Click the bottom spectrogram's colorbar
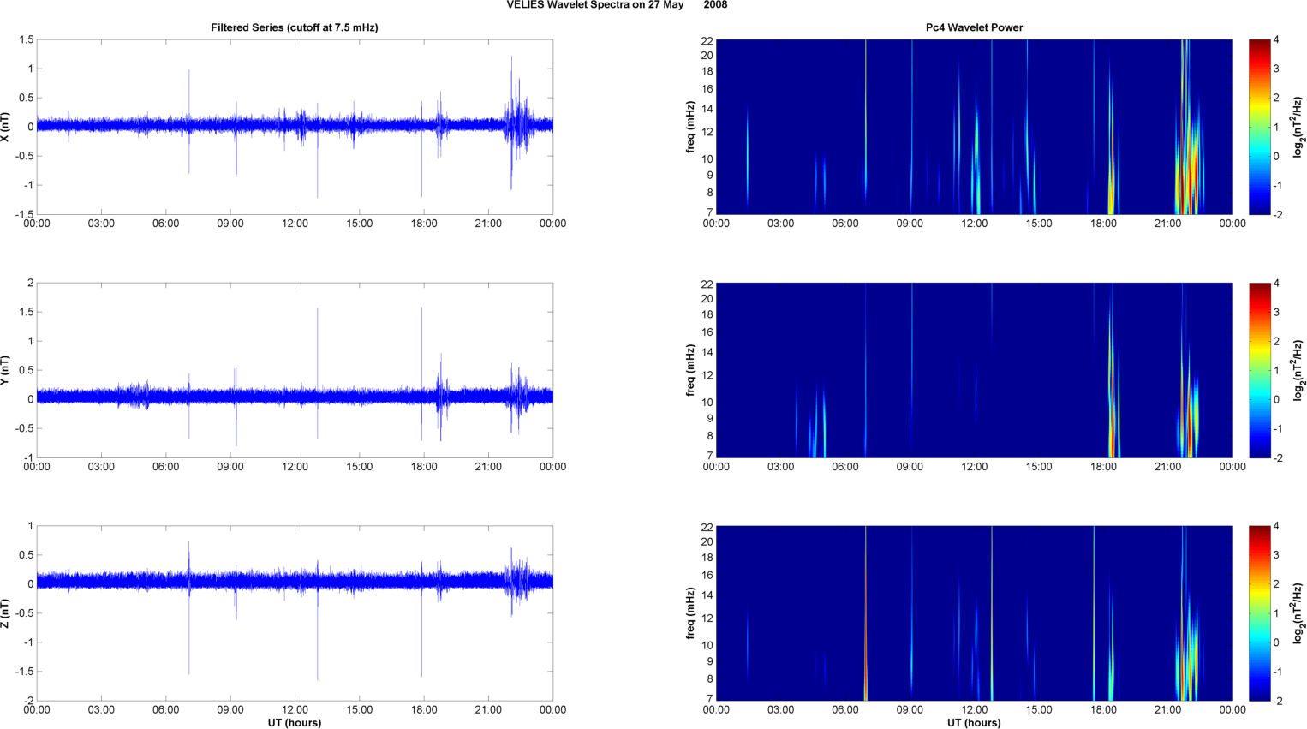This screenshot has width=1307, height=729. click(x=1259, y=613)
